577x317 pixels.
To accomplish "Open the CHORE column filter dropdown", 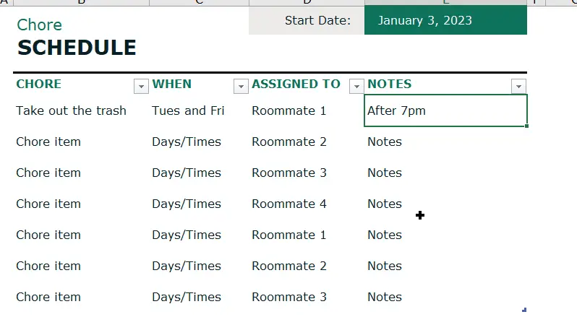I will coord(141,87).
